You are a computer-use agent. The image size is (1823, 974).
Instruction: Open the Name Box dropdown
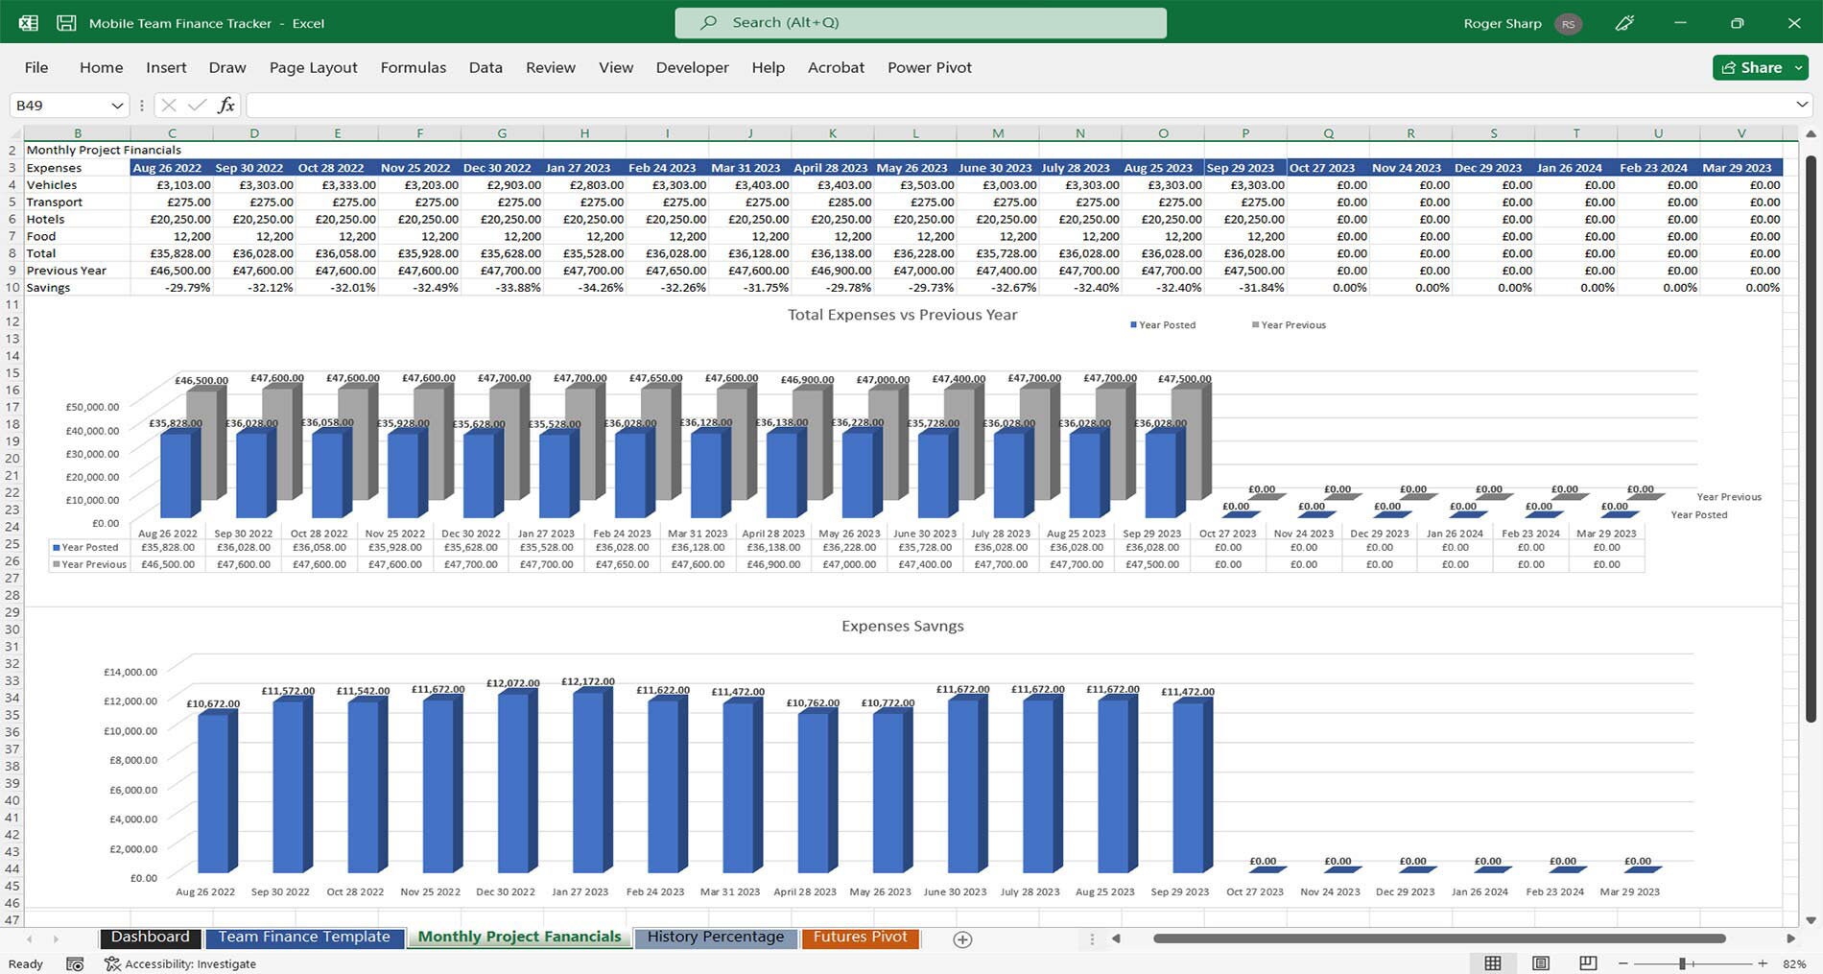tap(119, 105)
